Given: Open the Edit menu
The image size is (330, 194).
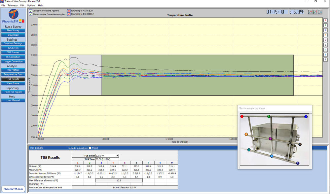Looking at the screenshot, I should 22,6.
